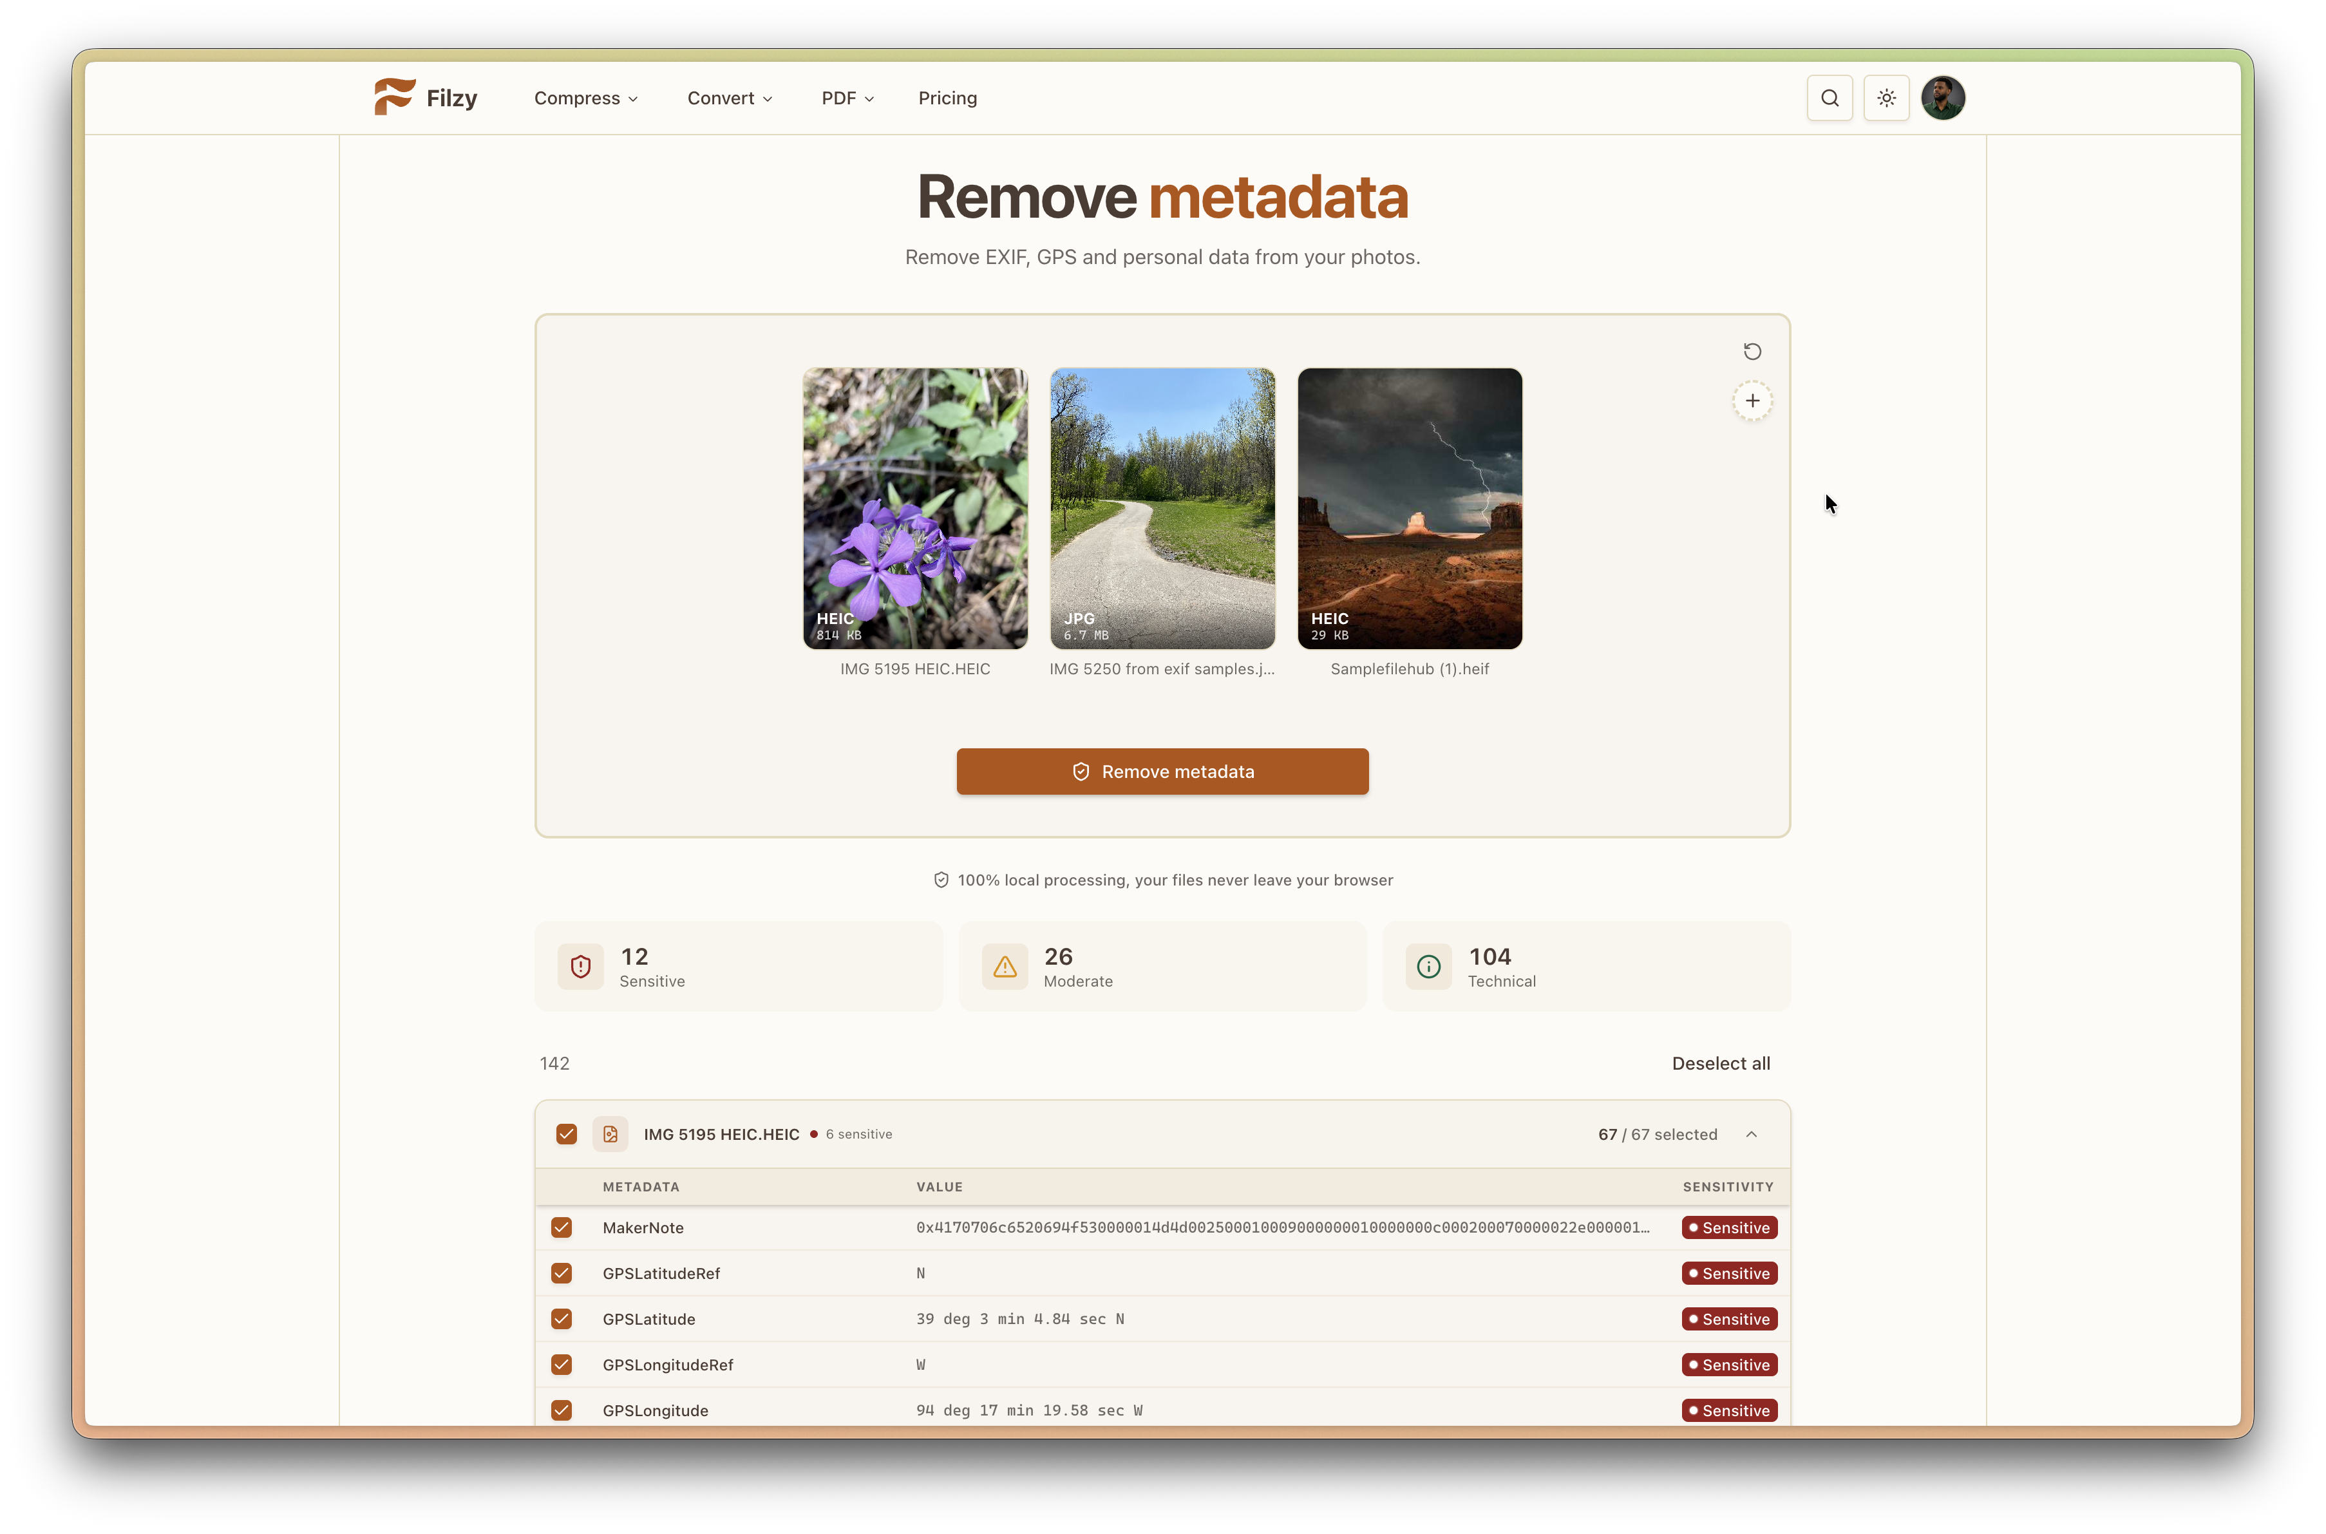
Task: Select the park path JPG thumbnail
Action: pos(1162,507)
